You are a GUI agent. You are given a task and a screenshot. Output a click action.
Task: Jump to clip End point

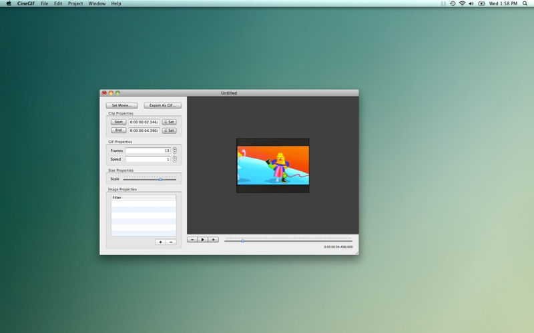pos(119,130)
